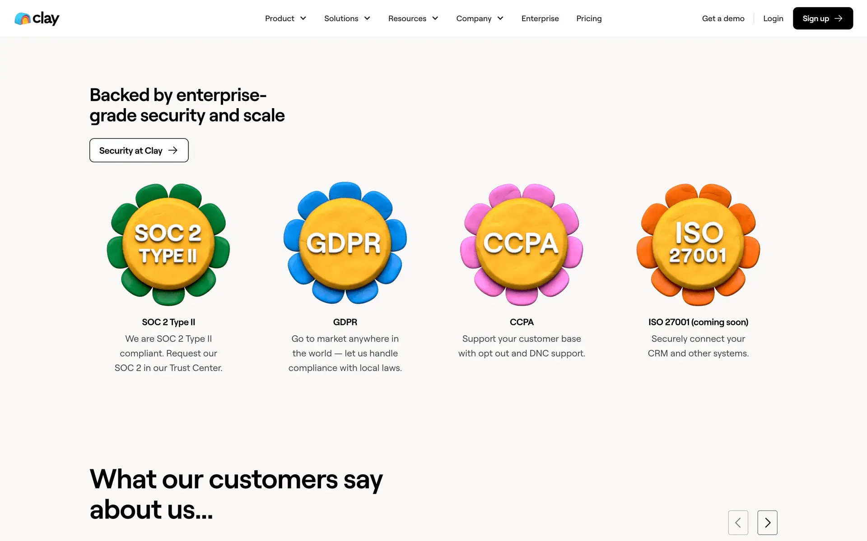Click the pink CCPA flower badge

tap(522, 244)
